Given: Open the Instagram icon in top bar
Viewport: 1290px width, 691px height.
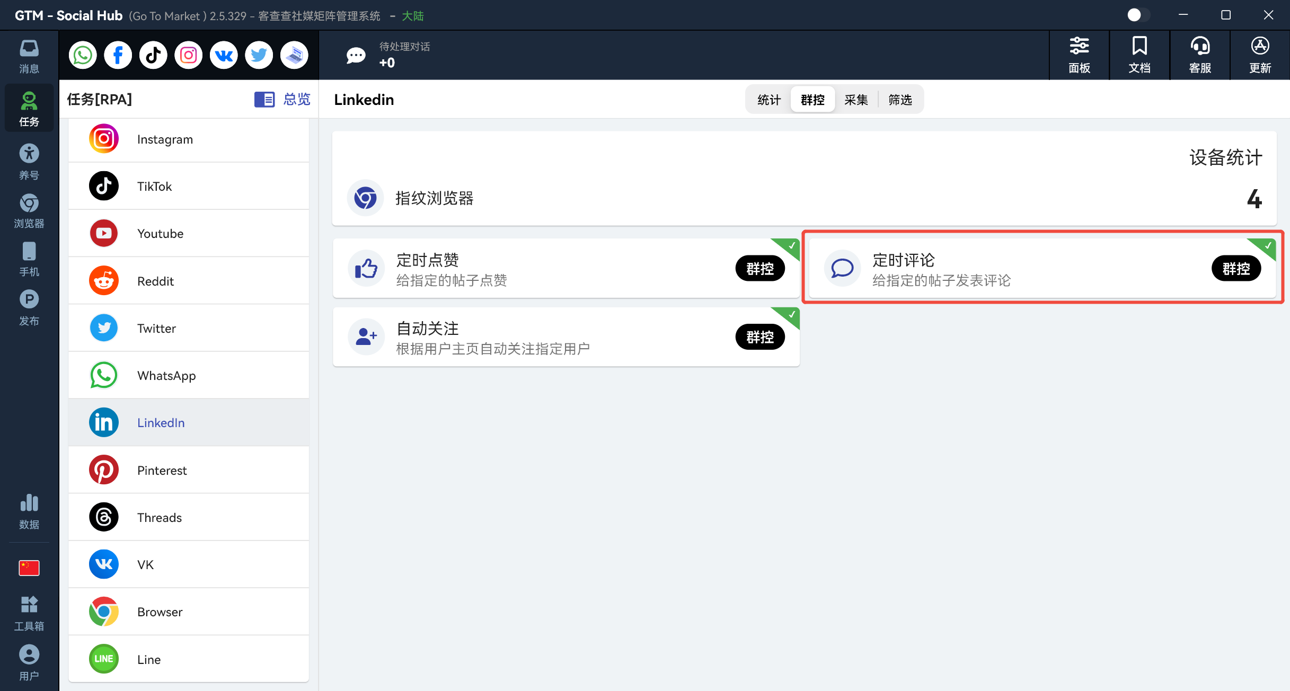Looking at the screenshot, I should click(189, 55).
